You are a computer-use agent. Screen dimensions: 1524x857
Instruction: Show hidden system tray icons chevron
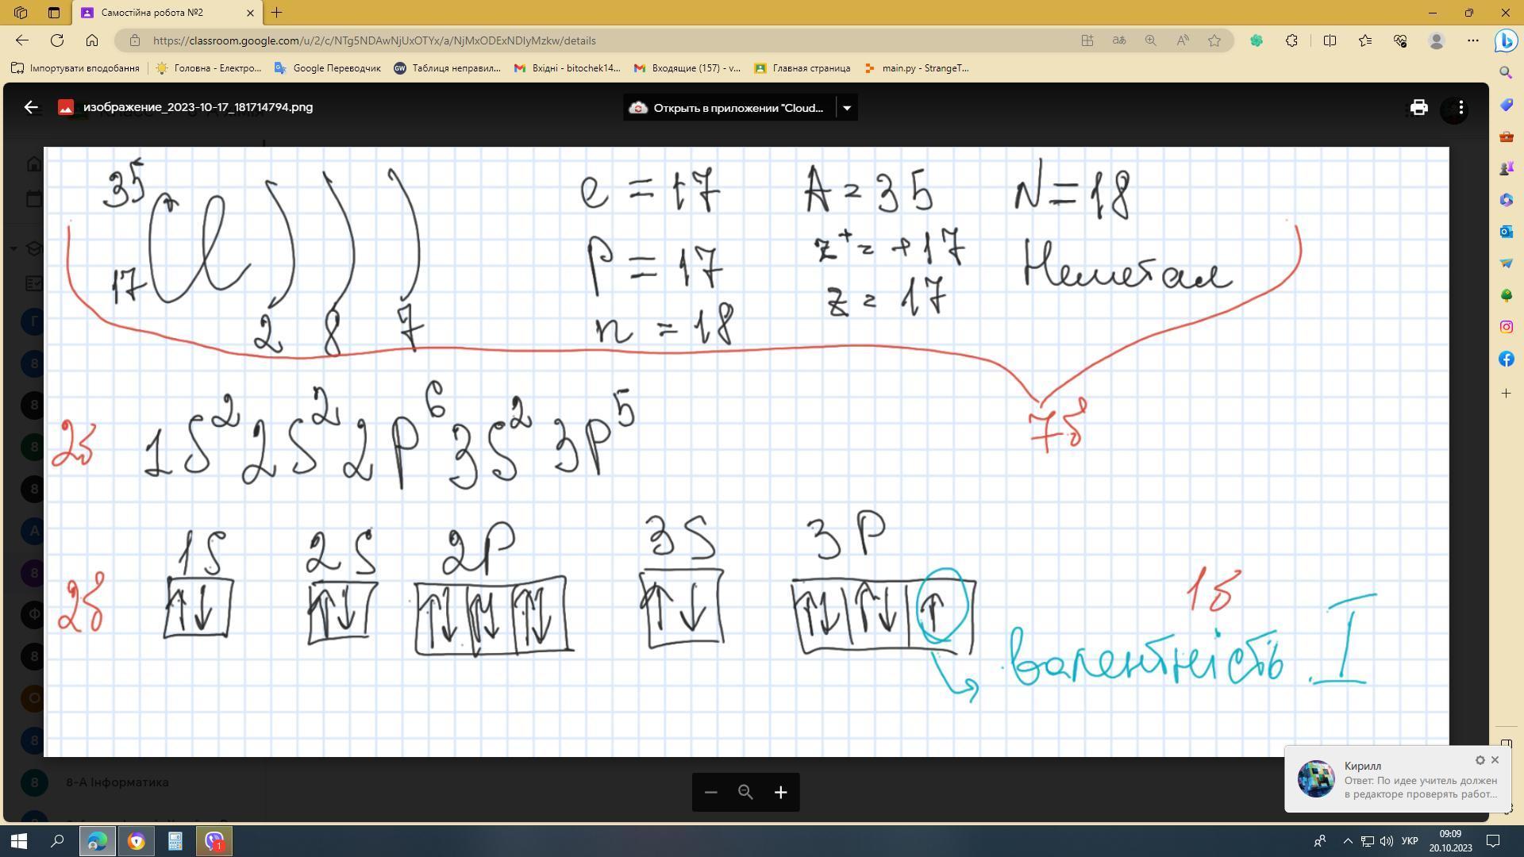(1347, 841)
